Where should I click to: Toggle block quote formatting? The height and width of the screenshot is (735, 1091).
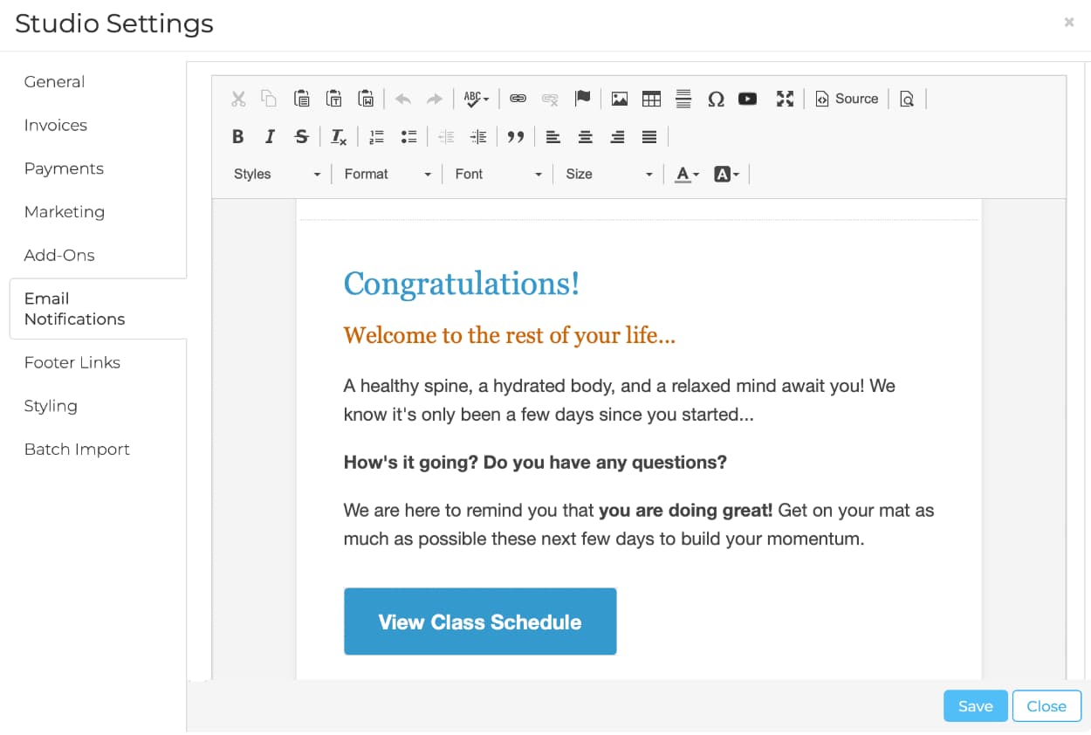pos(516,136)
